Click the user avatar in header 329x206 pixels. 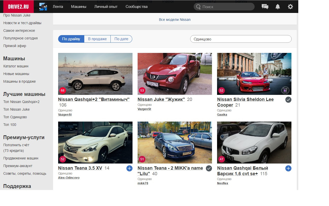[43, 7]
